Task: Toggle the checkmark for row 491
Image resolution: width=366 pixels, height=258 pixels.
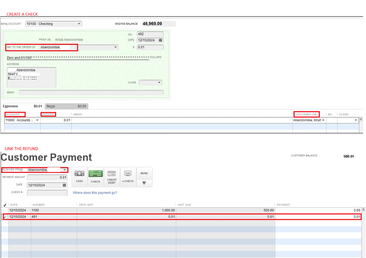Action: pos(5,217)
